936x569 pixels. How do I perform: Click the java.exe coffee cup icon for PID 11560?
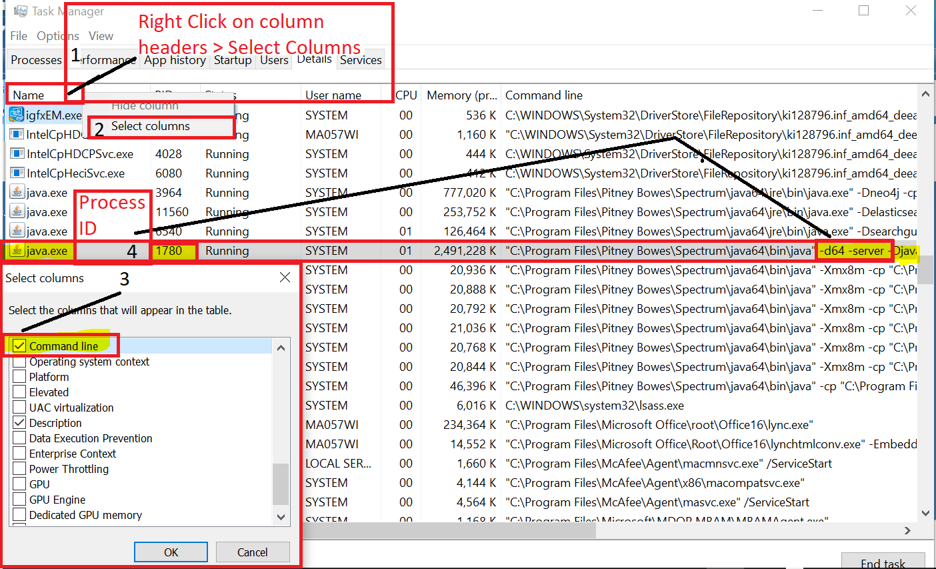point(17,211)
